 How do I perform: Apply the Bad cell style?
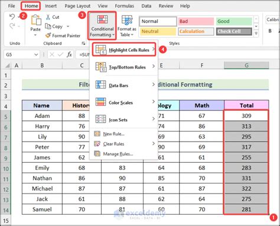[196, 21]
